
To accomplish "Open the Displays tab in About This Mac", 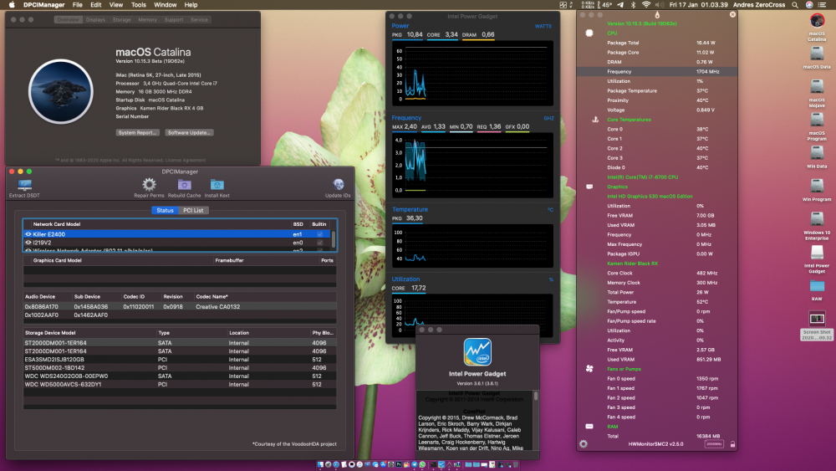I will click(x=95, y=20).
